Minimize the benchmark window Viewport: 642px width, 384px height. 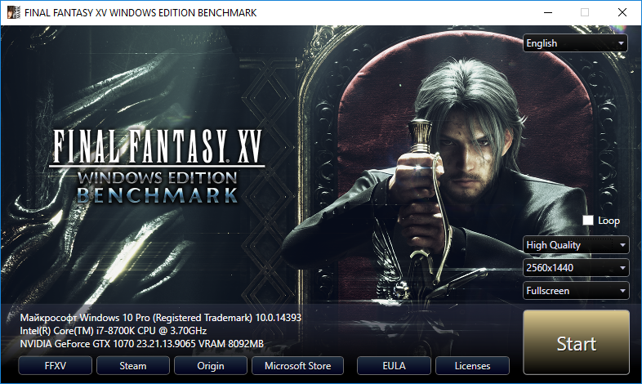coord(548,13)
